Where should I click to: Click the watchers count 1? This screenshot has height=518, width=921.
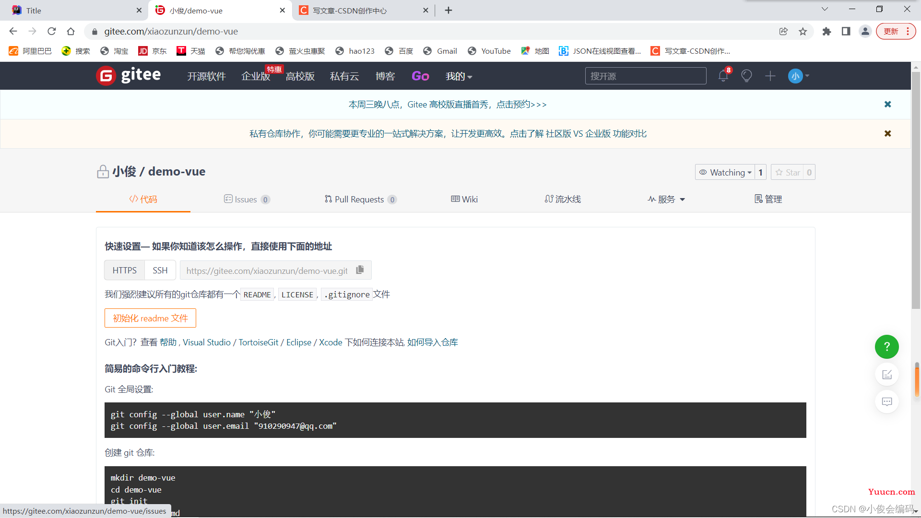(x=760, y=172)
